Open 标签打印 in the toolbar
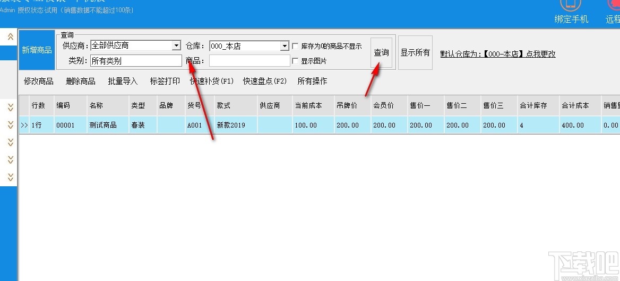620x281 pixels. (x=165, y=81)
